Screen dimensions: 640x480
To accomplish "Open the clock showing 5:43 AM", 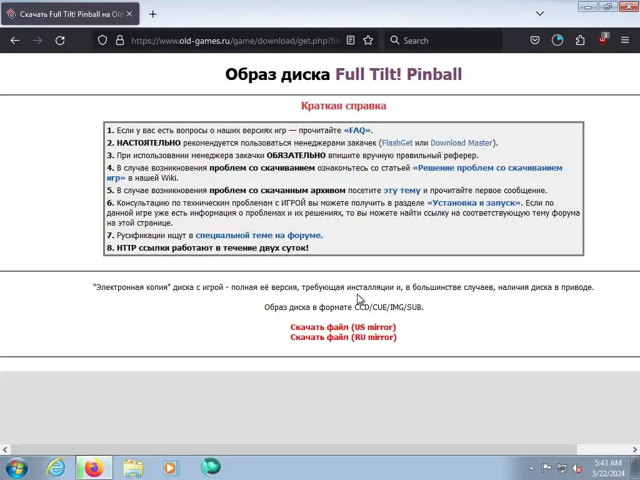I will pyautogui.click(x=608, y=468).
